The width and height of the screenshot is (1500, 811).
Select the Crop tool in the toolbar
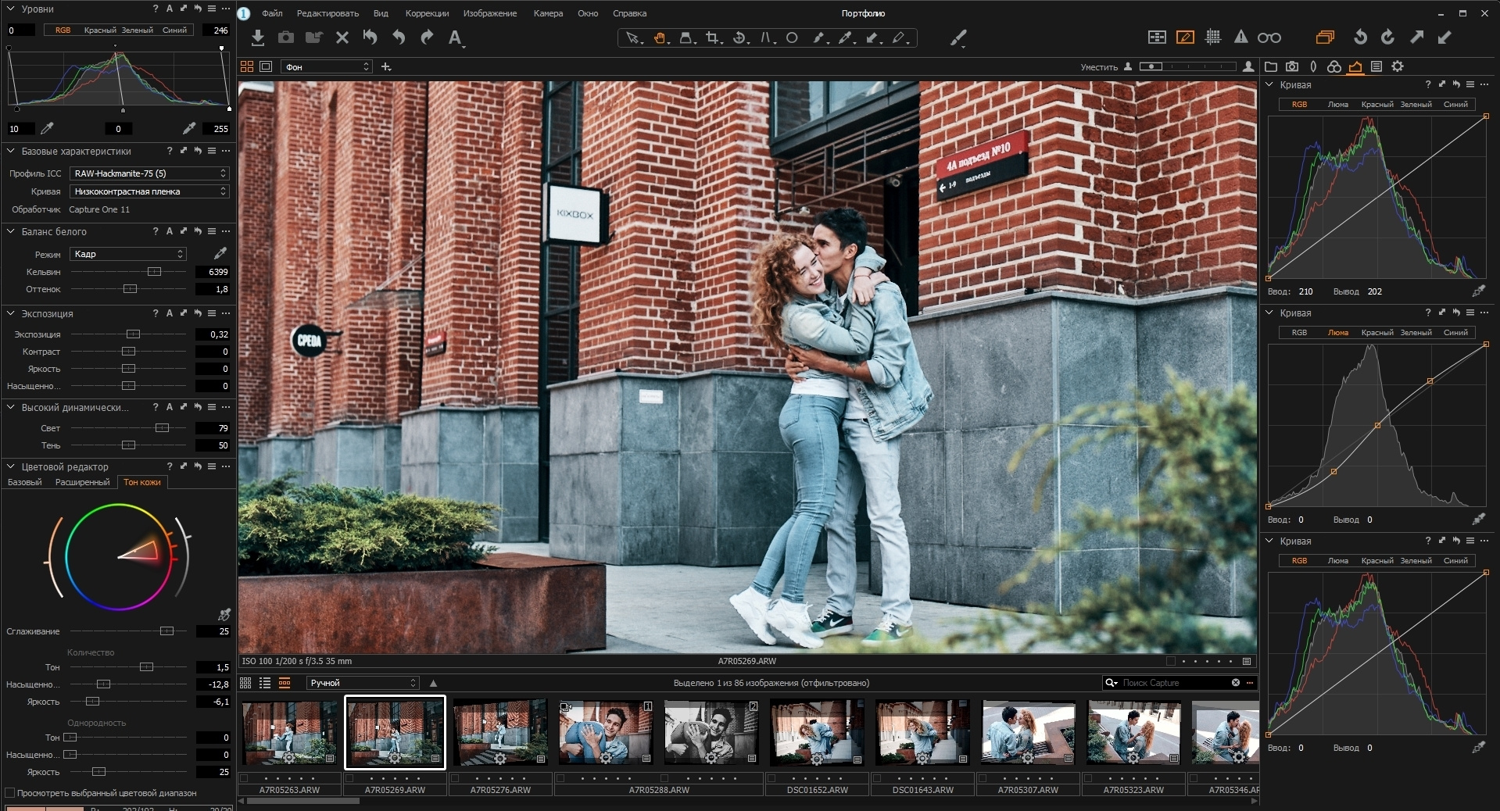tap(711, 38)
